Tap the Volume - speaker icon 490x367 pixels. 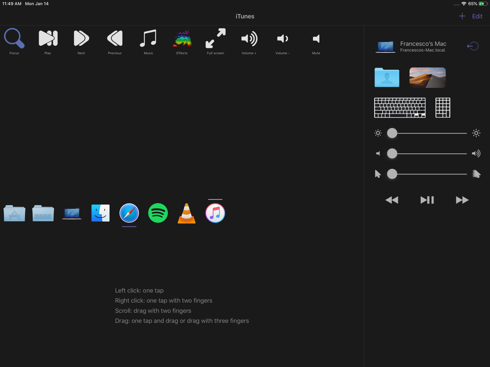click(x=282, y=39)
